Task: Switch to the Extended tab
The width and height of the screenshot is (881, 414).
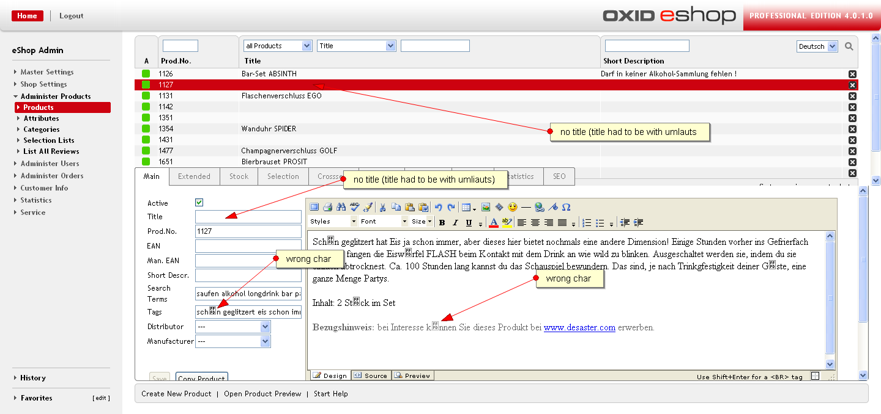Action: [x=194, y=176]
